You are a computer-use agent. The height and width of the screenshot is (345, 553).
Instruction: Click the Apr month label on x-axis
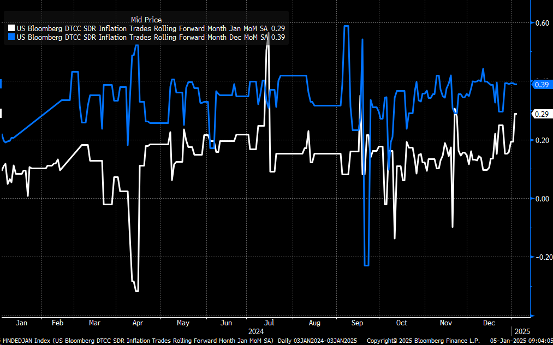[138, 323]
